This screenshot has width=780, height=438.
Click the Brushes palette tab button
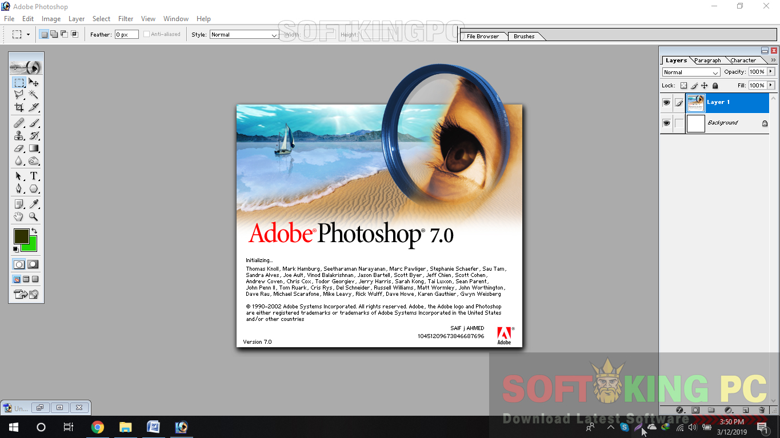[523, 36]
